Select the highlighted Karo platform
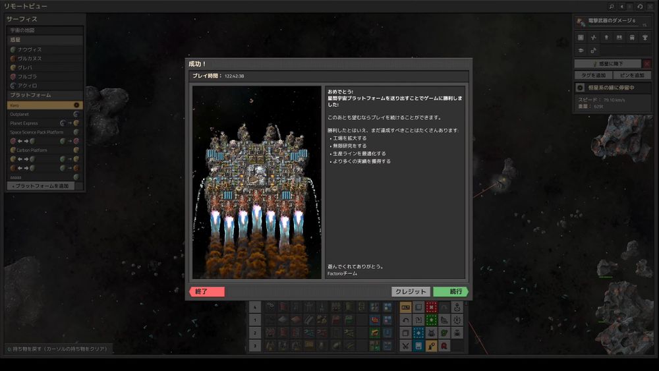Viewport: 659px width, 371px height. (45, 105)
